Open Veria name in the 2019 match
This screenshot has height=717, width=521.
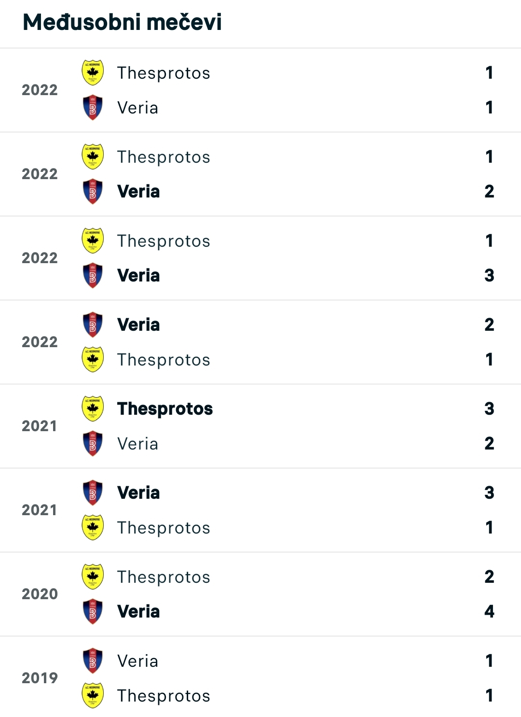pos(138,661)
